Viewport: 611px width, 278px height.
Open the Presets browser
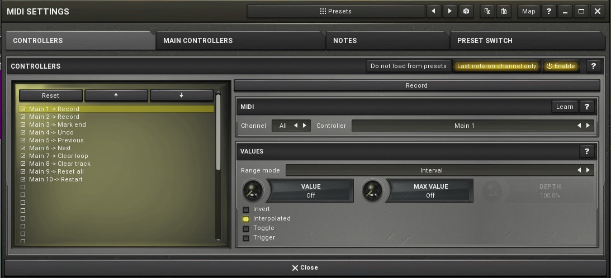tap(336, 11)
